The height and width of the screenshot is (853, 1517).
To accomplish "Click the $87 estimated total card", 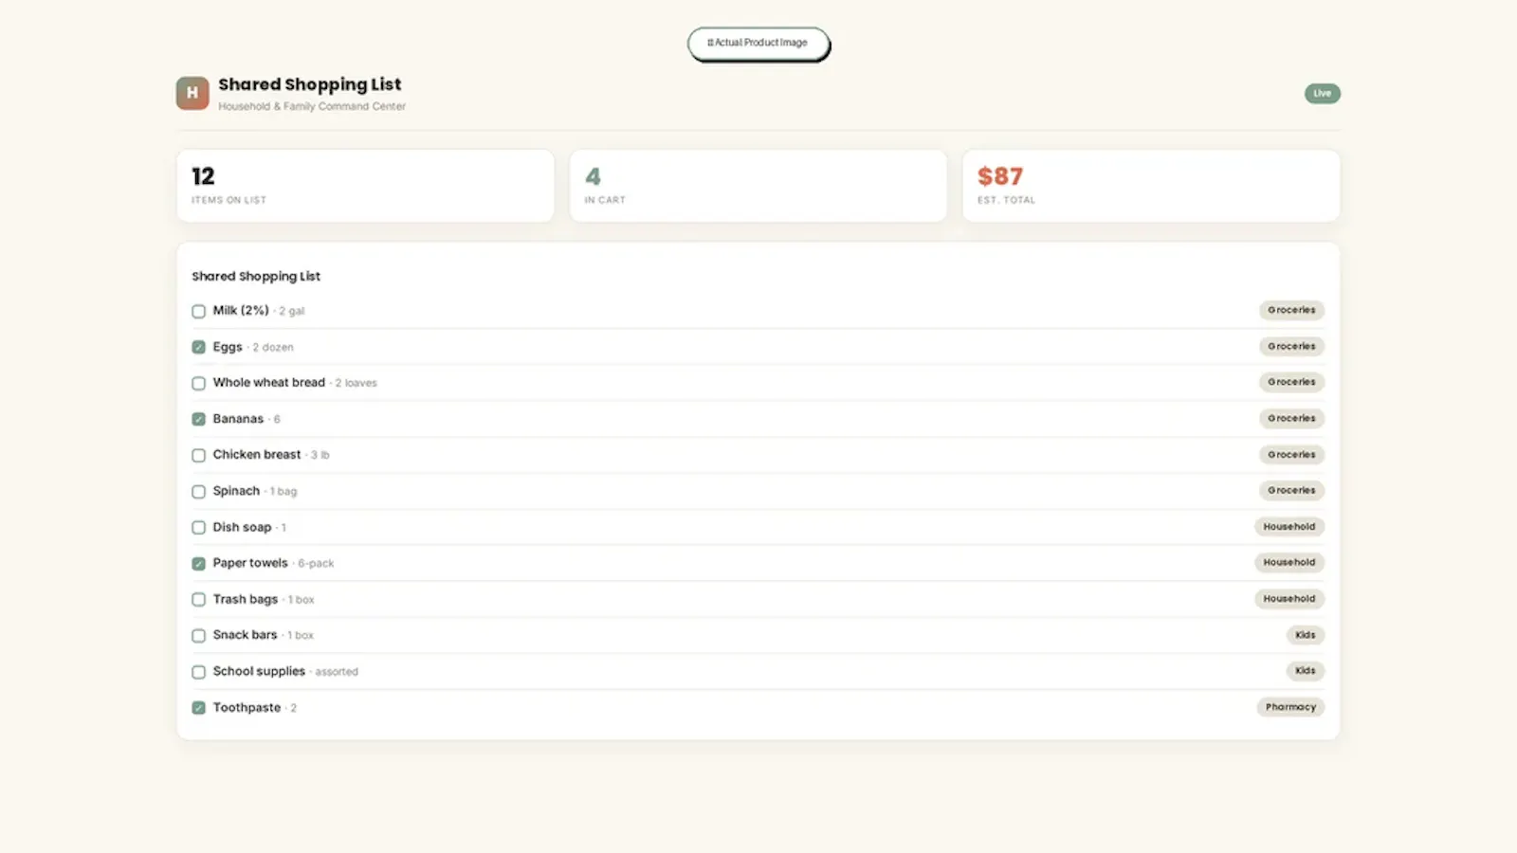I will coord(1151,186).
